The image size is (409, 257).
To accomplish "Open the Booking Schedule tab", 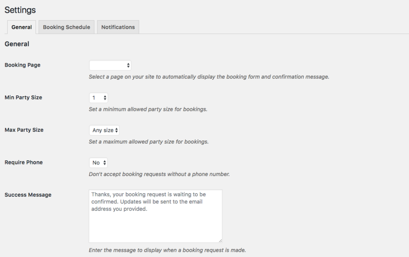I will pos(67,27).
